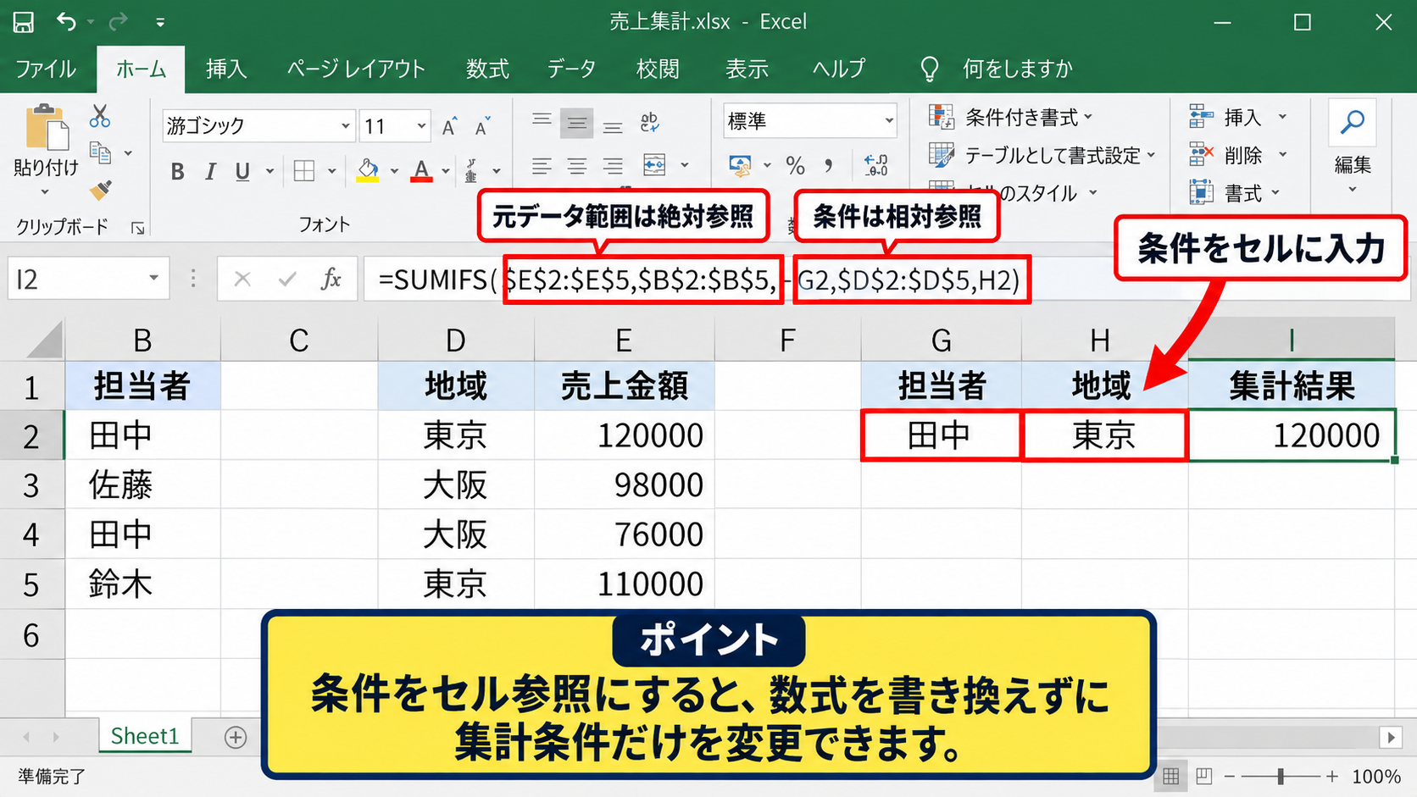Click accounting currency format icon

click(x=740, y=165)
